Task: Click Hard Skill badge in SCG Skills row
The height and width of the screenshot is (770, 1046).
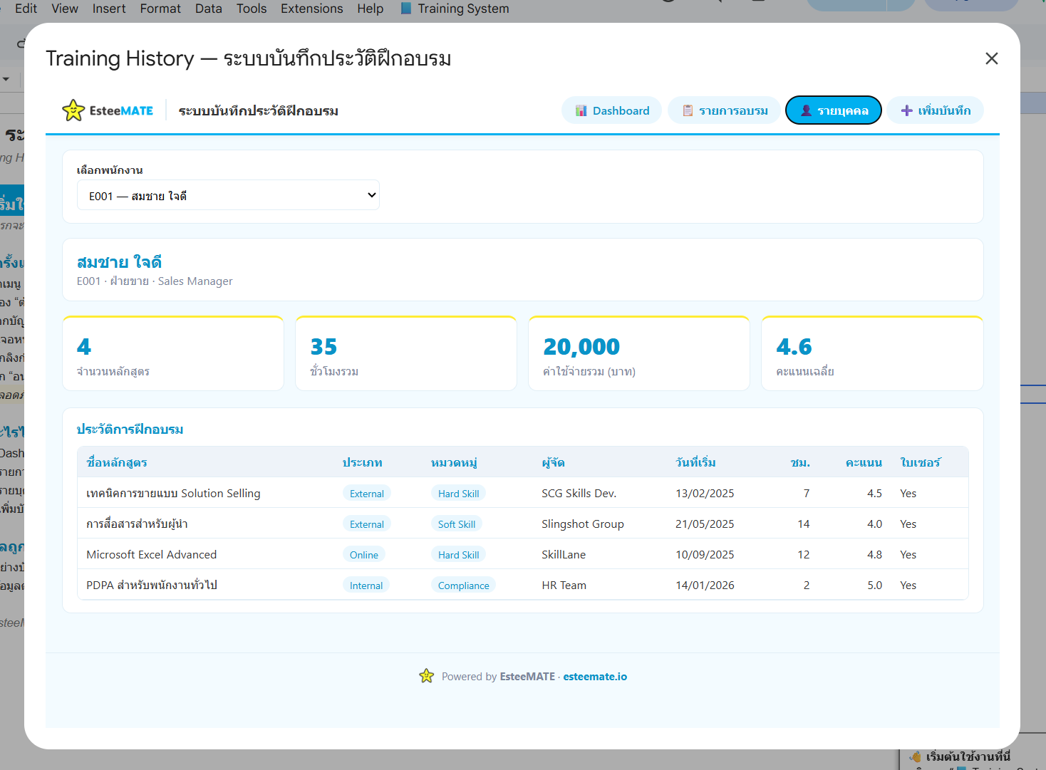Action: (x=458, y=494)
